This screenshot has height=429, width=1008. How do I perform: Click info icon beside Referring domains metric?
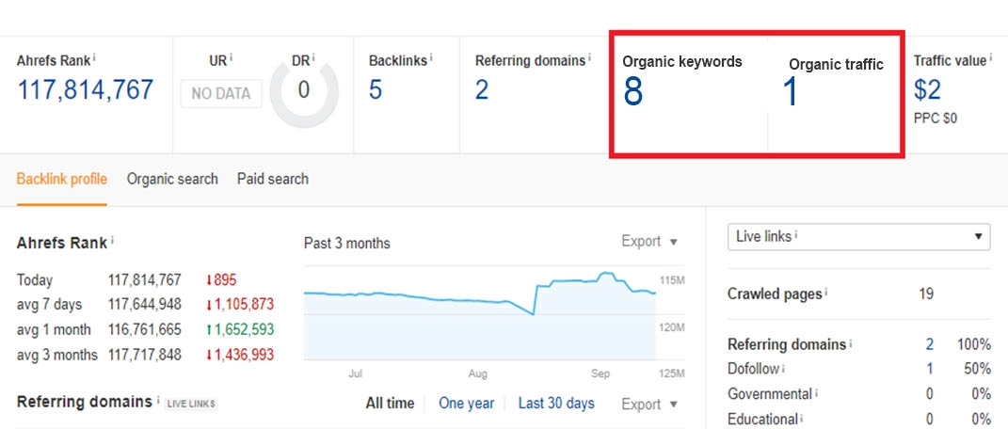(589, 58)
